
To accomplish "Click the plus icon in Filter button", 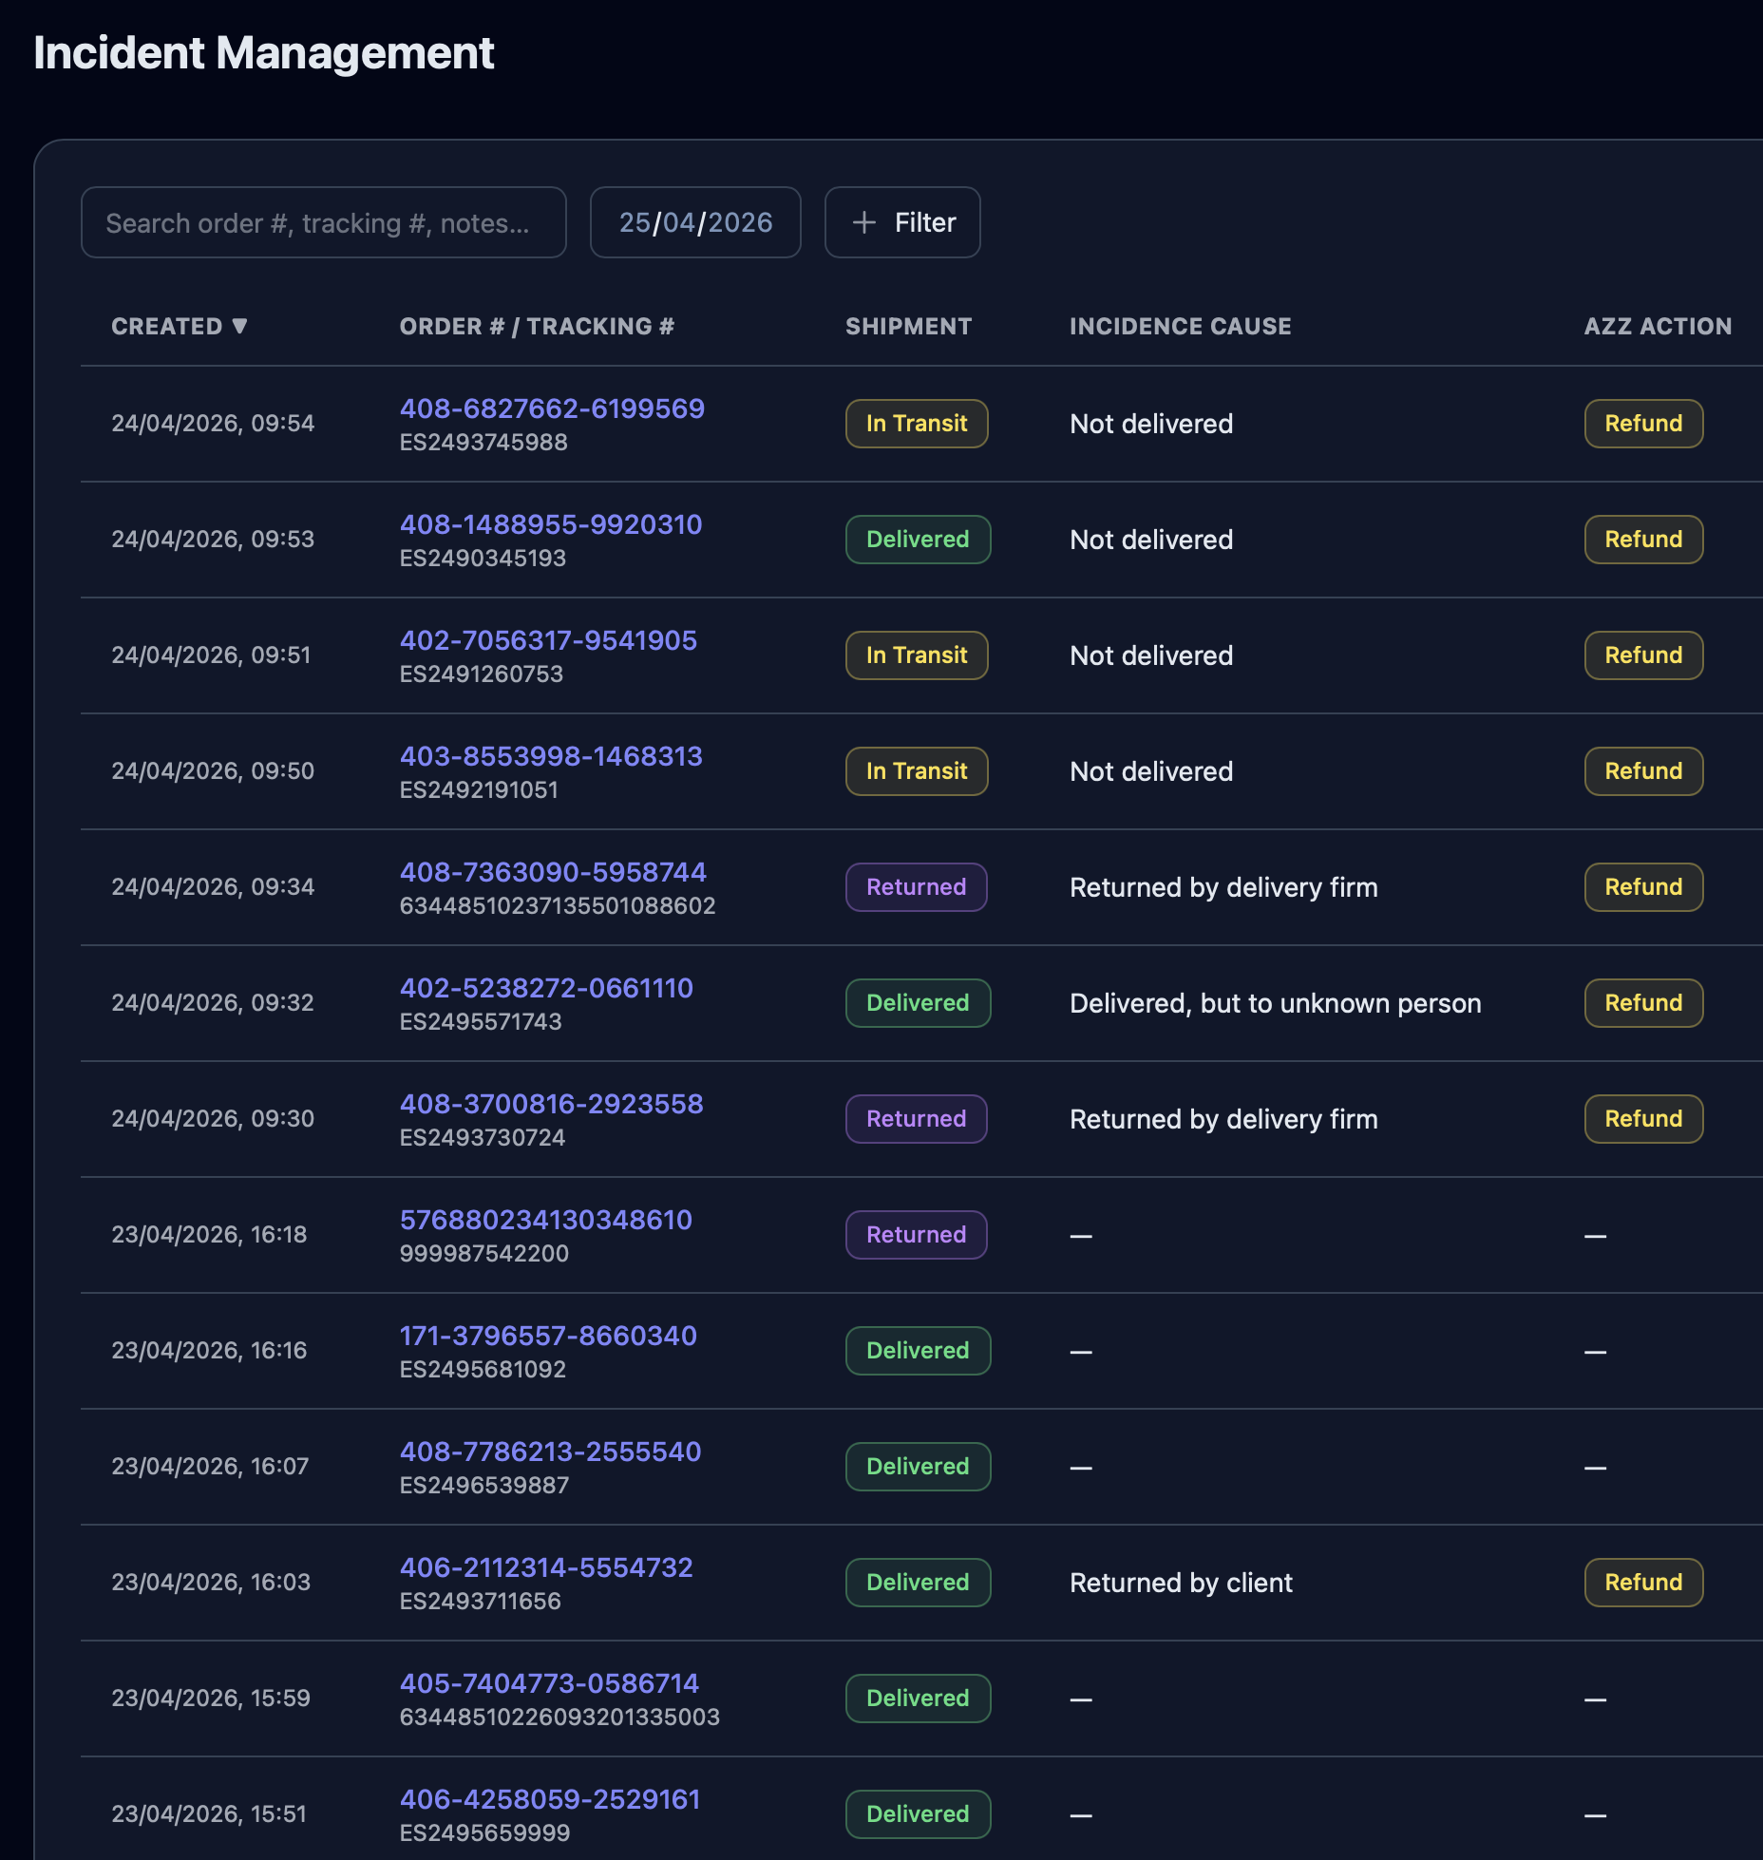I will click(x=863, y=222).
